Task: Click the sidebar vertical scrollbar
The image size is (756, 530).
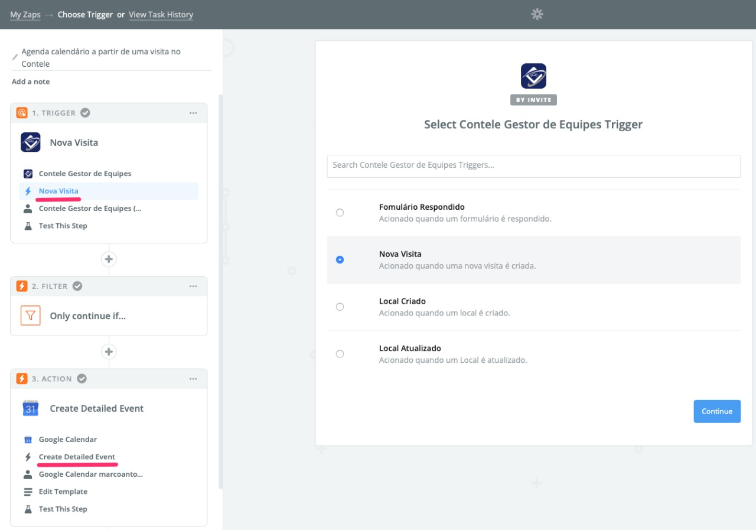Action: 221,291
